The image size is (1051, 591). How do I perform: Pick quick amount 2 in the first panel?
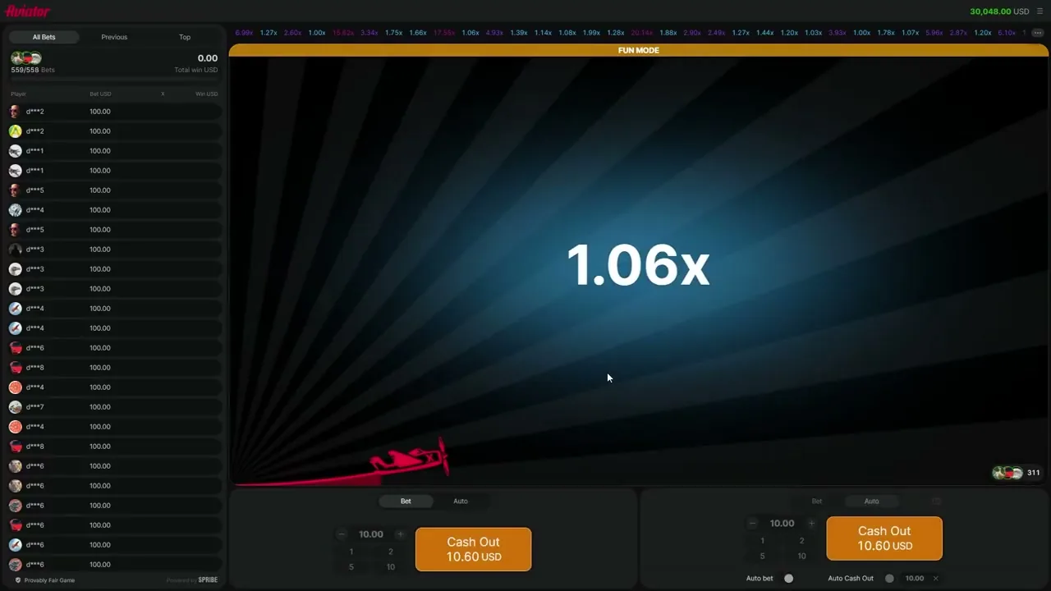391,552
